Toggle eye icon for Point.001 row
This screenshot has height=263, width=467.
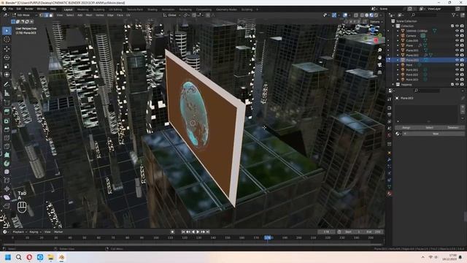tap(457, 70)
